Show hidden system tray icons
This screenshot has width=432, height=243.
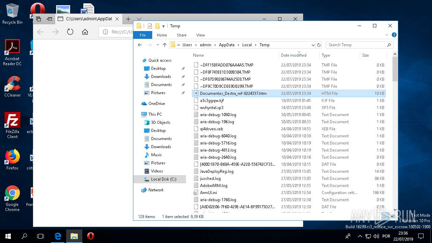pyautogui.click(x=360, y=236)
